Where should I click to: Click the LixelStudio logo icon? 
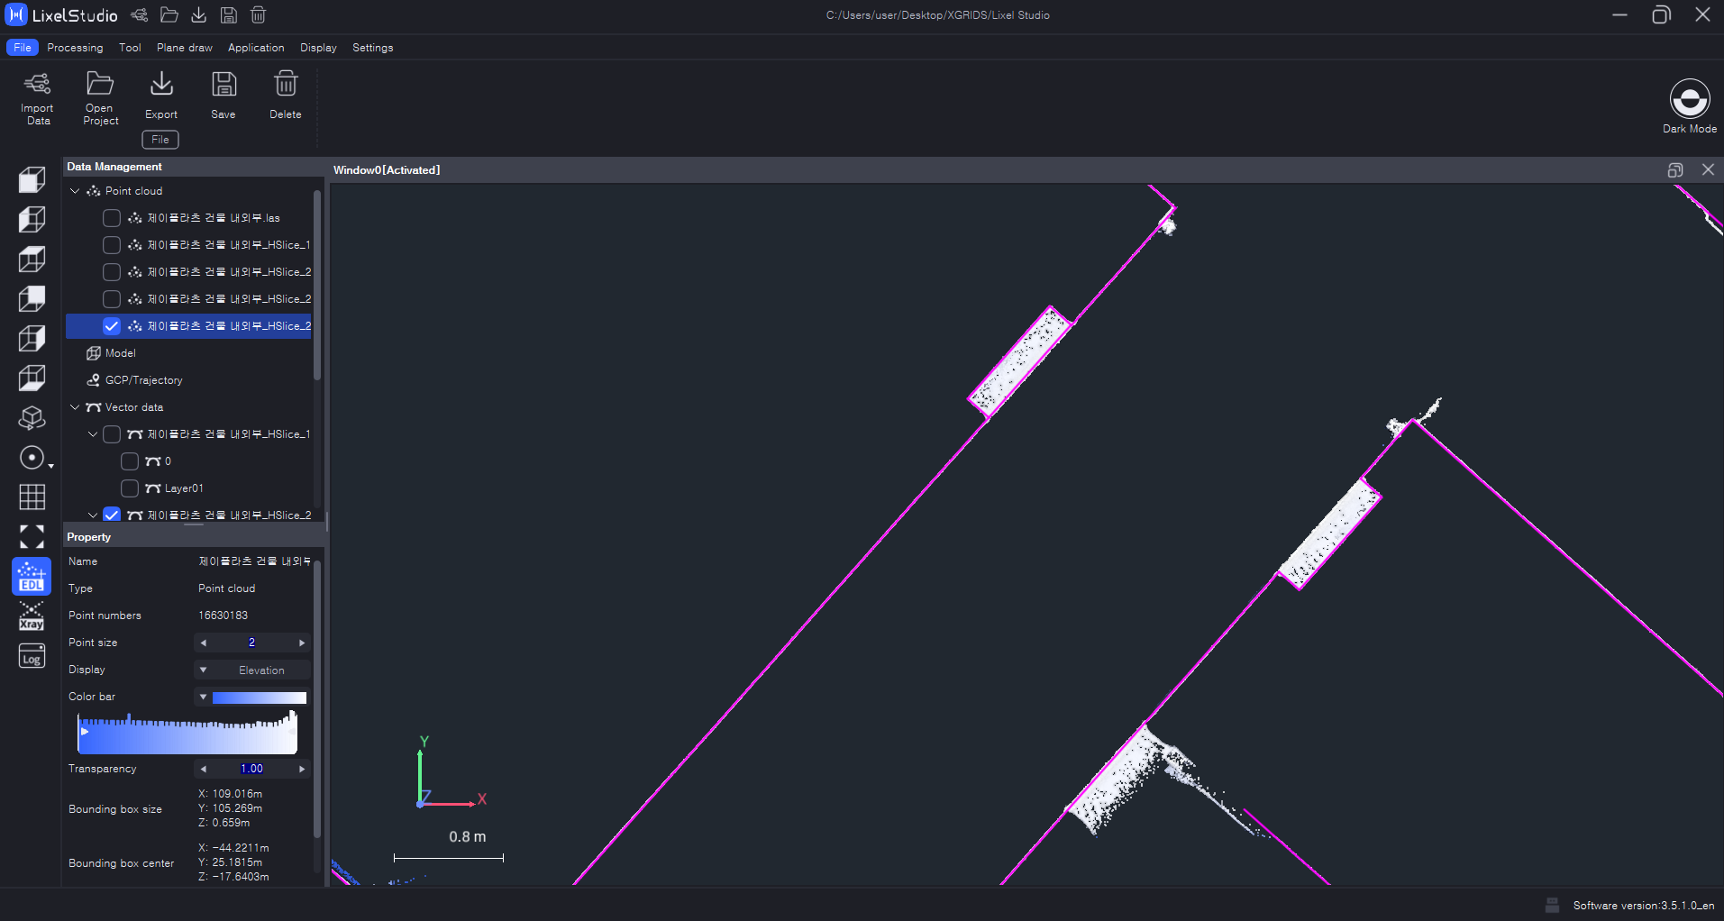(16, 15)
